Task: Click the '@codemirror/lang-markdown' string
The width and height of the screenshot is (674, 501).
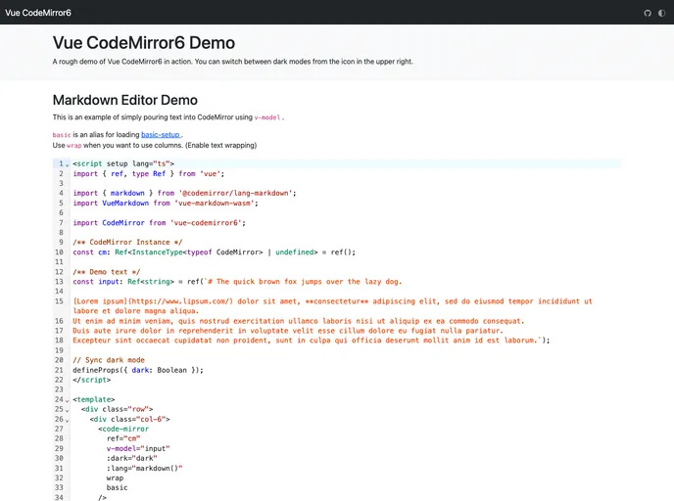Action: click(x=235, y=193)
